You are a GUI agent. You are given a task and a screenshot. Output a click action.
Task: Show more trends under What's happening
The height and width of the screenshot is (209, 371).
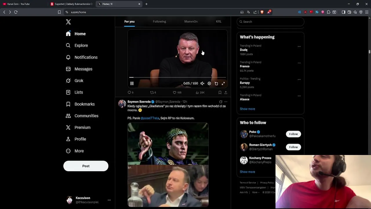248,109
